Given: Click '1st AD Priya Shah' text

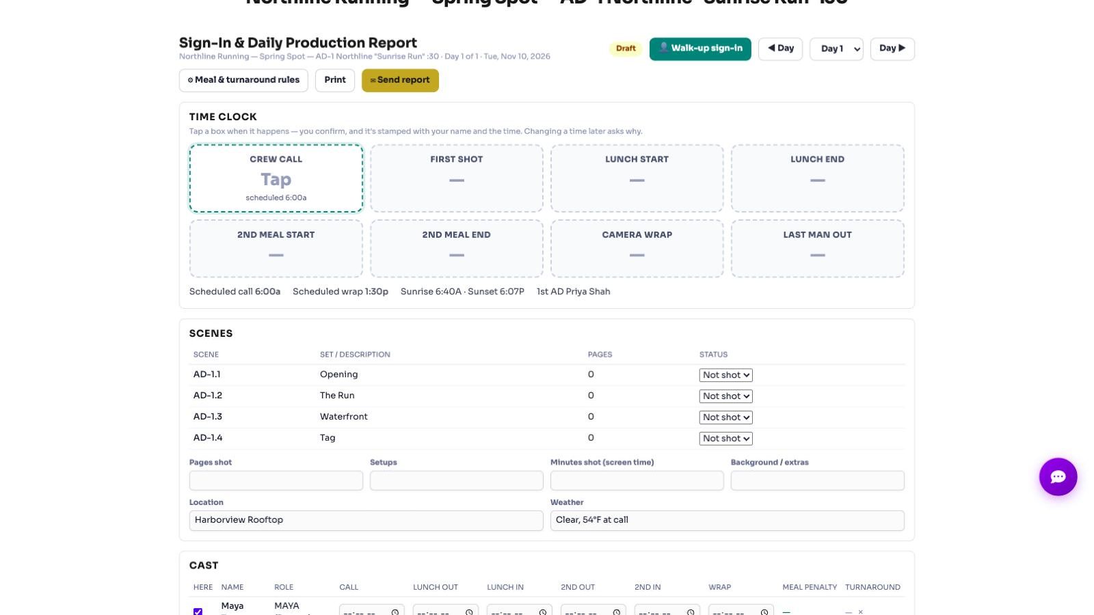Looking at the screenshot, I should pyautogui.click(x=574, y=292).
